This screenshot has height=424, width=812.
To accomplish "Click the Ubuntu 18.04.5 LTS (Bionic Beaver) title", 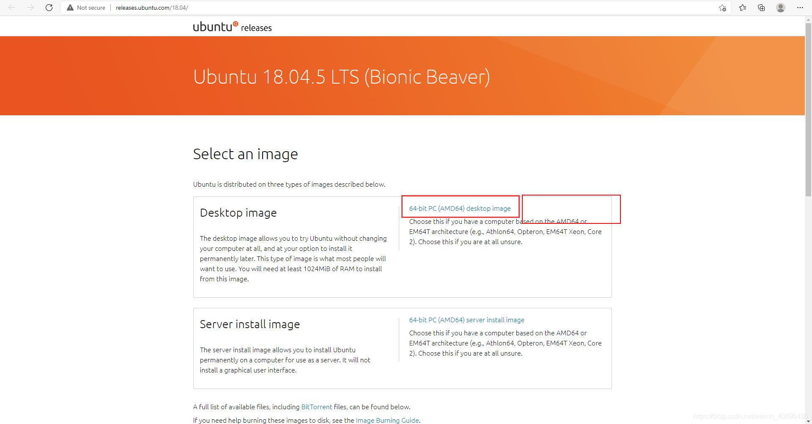I will (x=341, y=77).
